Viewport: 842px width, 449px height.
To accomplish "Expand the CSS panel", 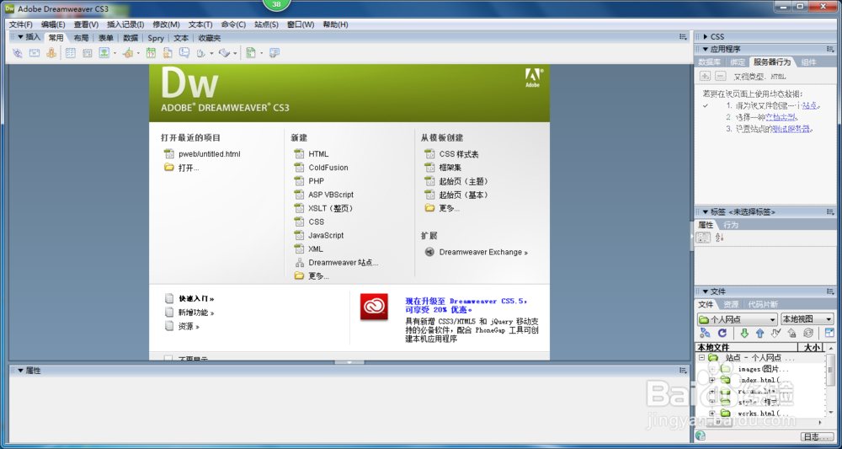I will [x=706, y=36].
